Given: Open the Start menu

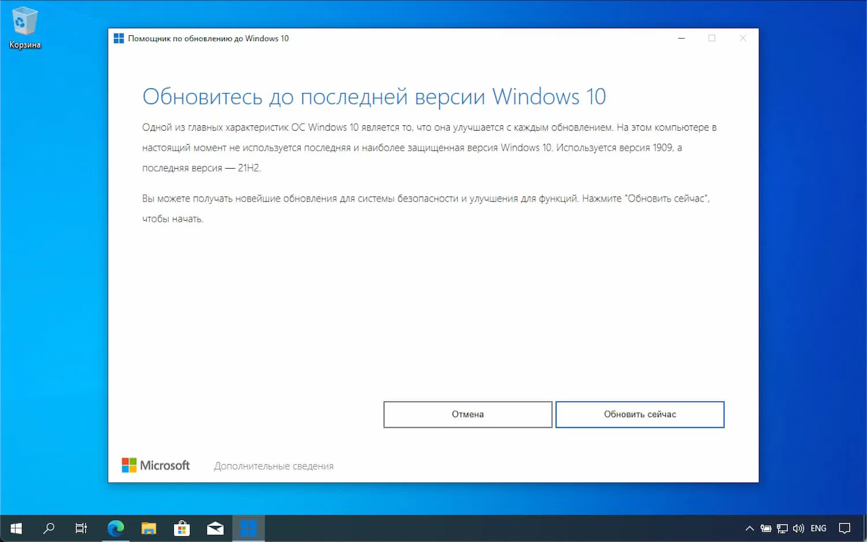Looking at the screenshot, I should click(16, 528).
